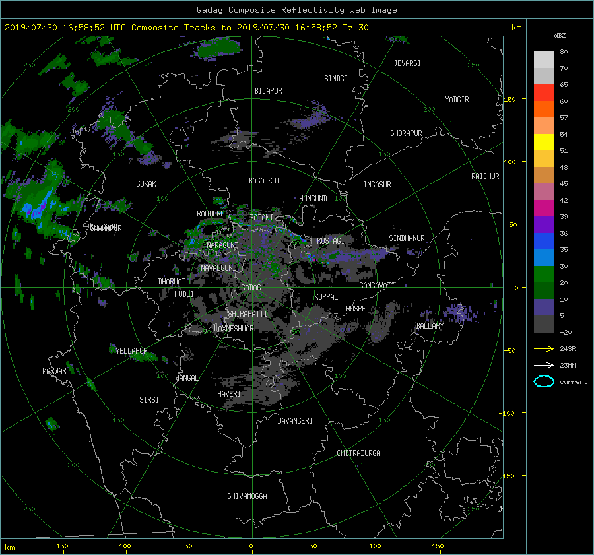The height and width of the screenshot is (555, 594).
Task: Click the YELLAPUR label
Action: point(131,351)
